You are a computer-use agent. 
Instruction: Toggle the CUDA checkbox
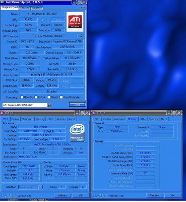(x=36, y=97)
